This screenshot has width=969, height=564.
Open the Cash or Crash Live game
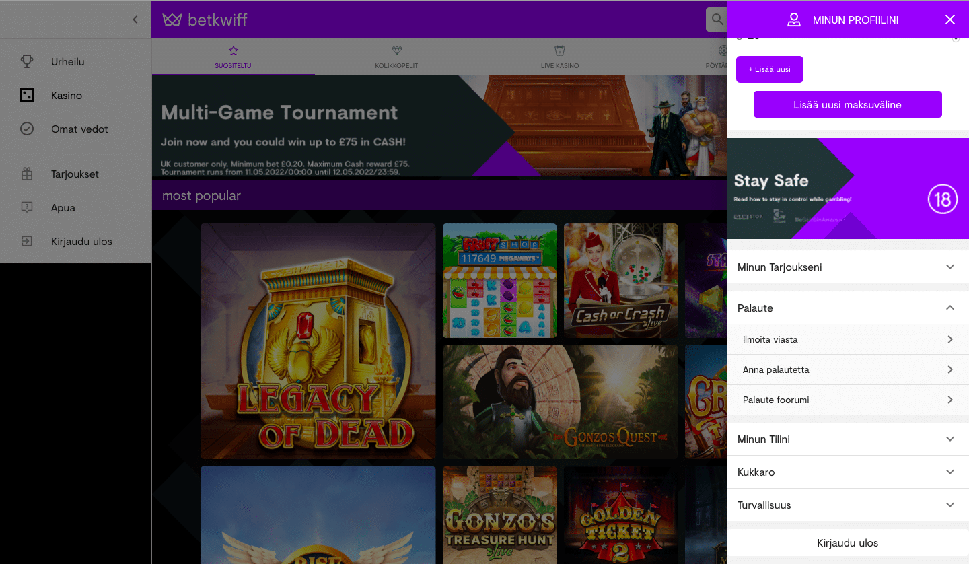tap(621, 281)
